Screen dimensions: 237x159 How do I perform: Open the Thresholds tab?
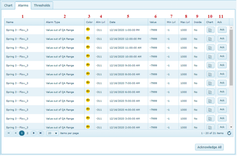(42, 5)
